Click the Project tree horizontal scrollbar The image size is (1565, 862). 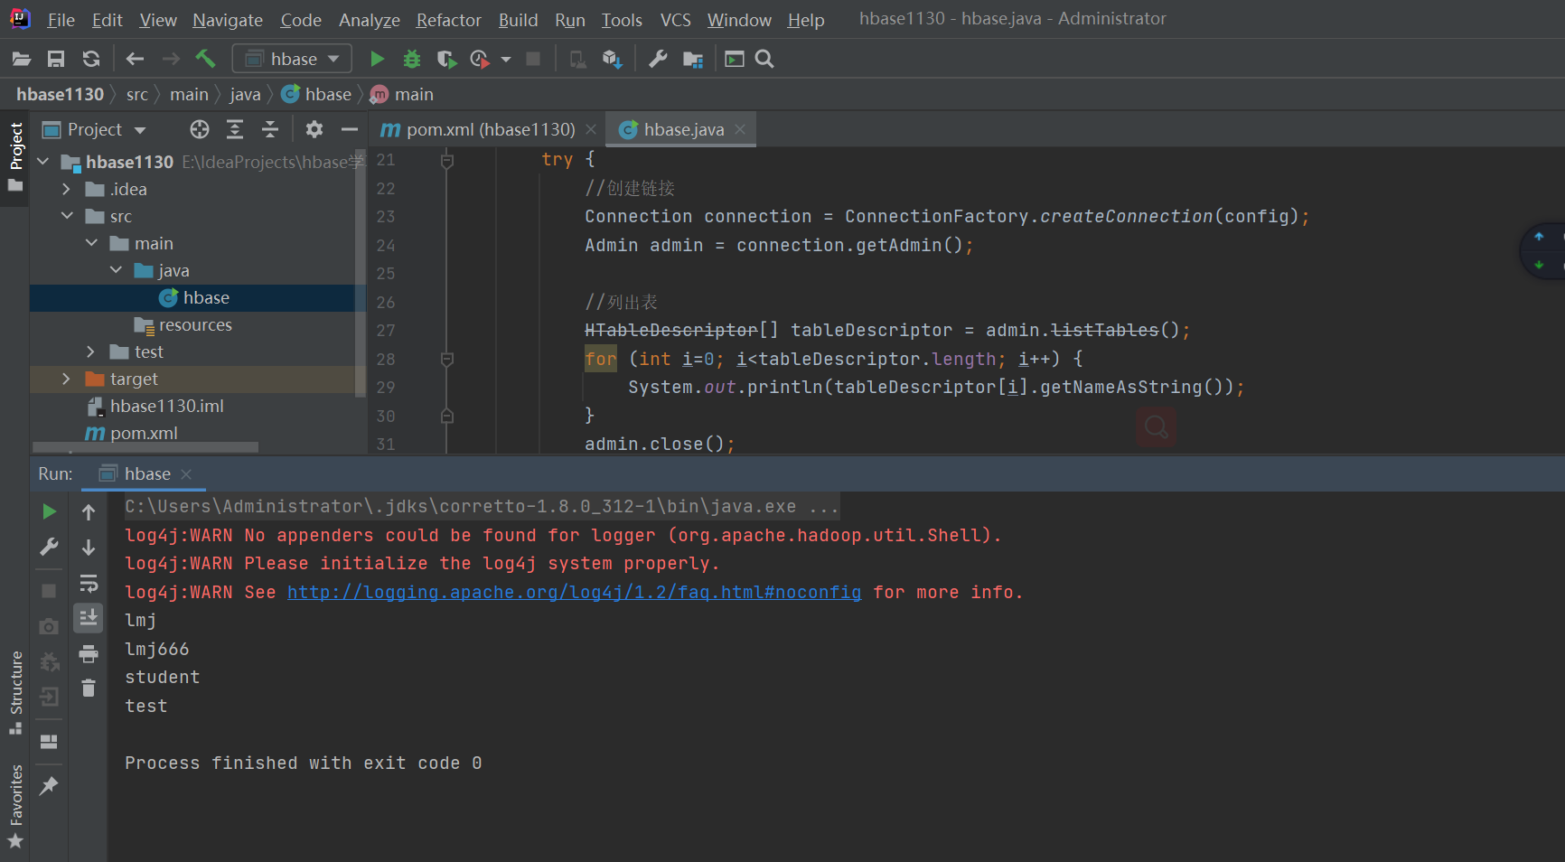(145, 447)
